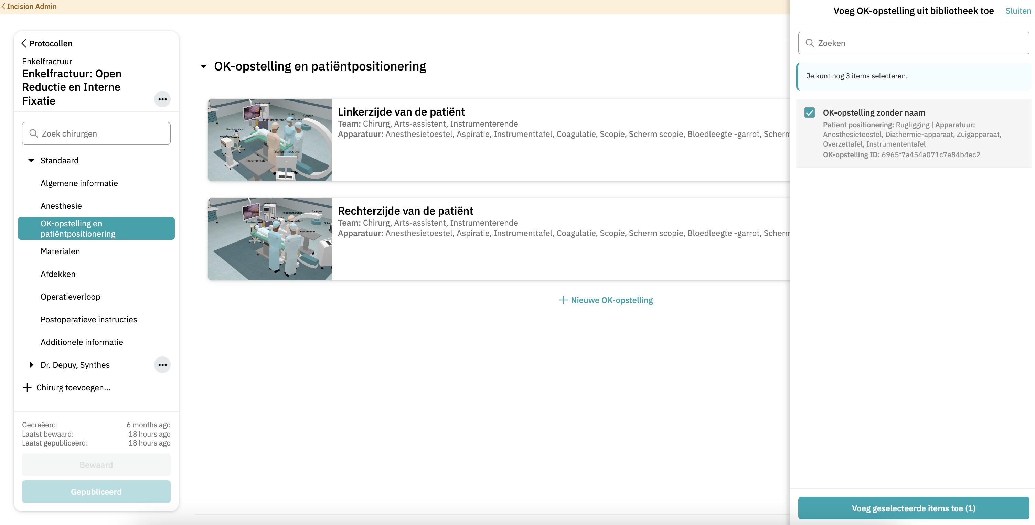Collapse the Standaard tree section
The height and width of the screenshot is (525, 1035).
tap(31, 160)
